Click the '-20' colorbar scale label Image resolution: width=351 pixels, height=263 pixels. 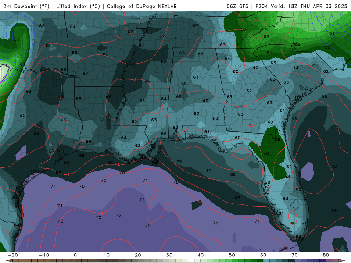12,255
